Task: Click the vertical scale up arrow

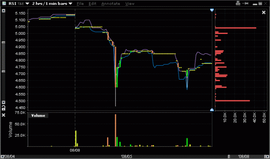Action: 3,11
